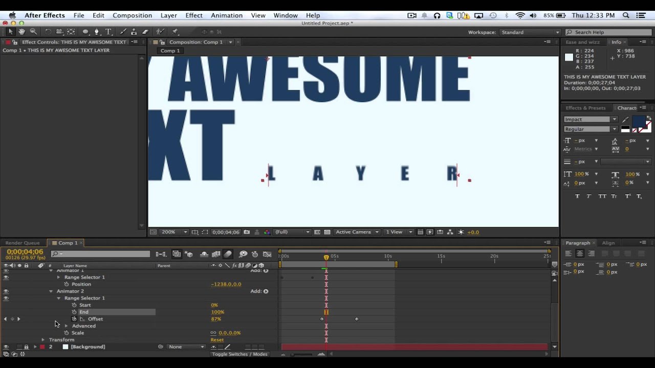Open the Regular font style dropdown

tap(591, 129)
